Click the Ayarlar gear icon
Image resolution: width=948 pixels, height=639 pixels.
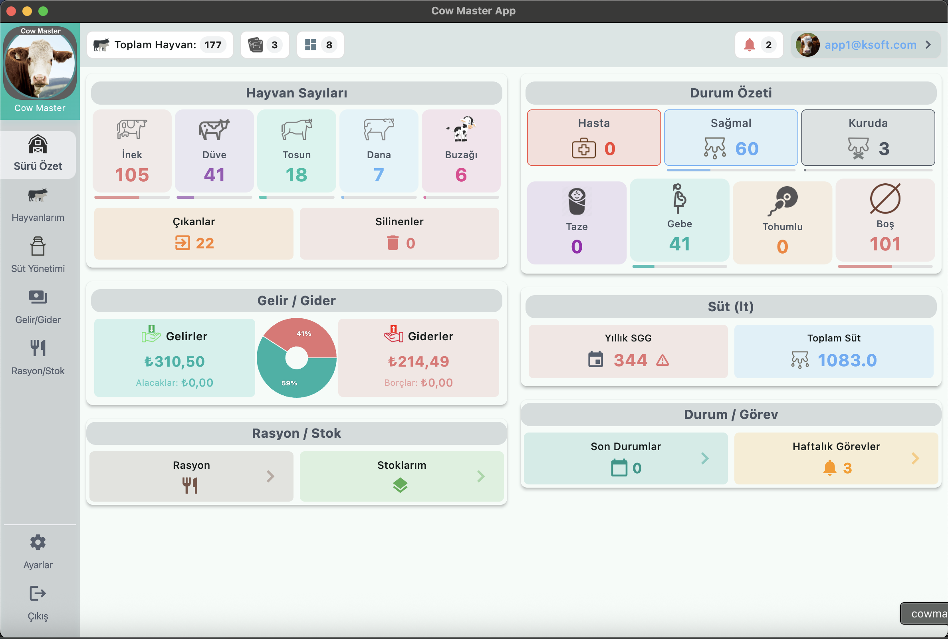click(x=38, y=542)
